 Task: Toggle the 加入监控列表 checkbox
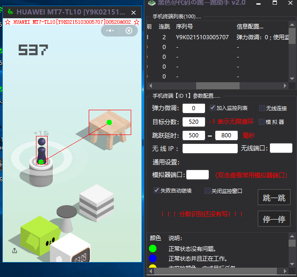213,108
